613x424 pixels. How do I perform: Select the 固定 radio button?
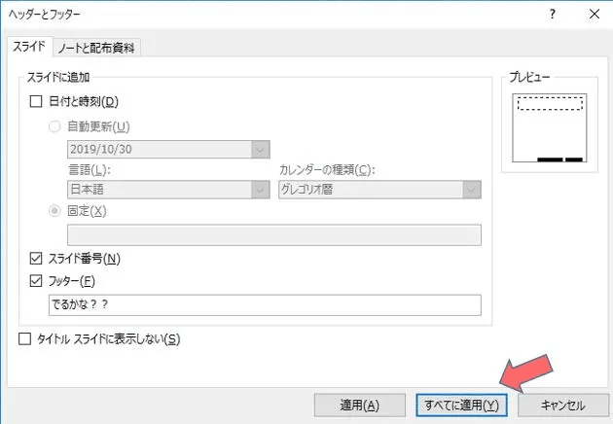54,211
